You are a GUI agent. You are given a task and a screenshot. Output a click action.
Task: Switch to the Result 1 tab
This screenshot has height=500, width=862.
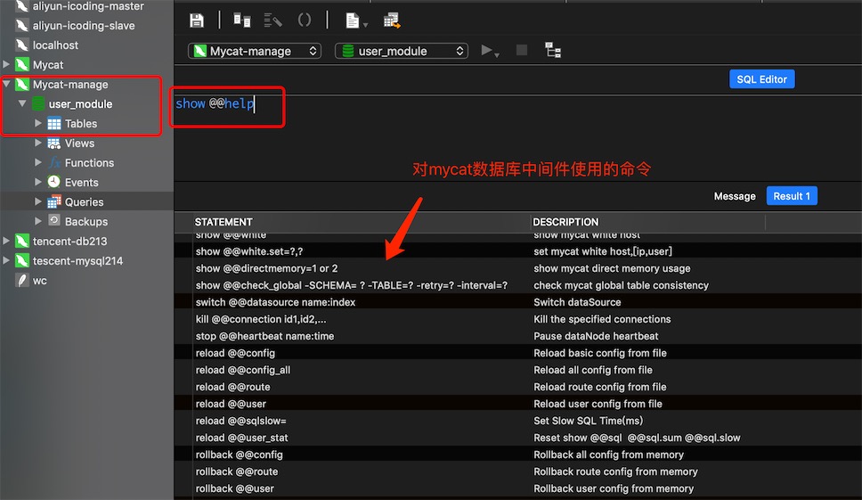[x=792, y=196]
